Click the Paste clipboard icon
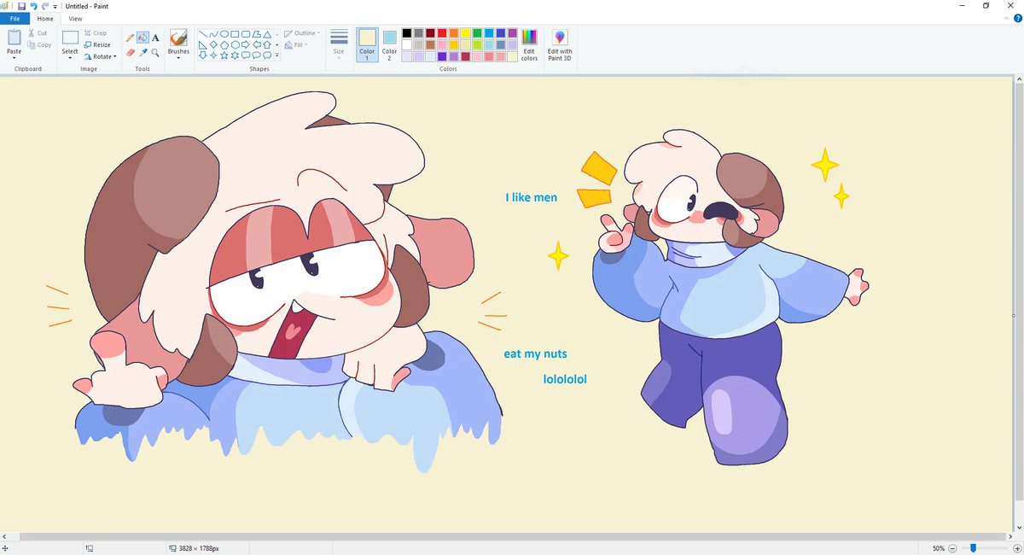This screenshot has width=1024, height=555. (x=15, y=38)
